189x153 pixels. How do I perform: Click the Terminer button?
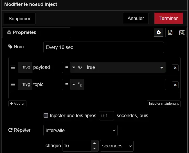click(168, 18)
